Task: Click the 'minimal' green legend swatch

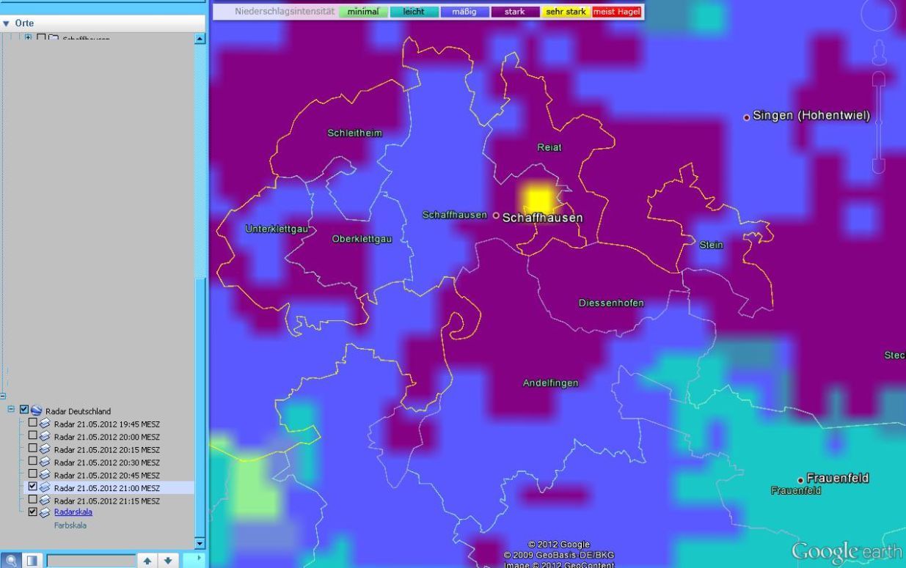Action: (x=363, y=12)
